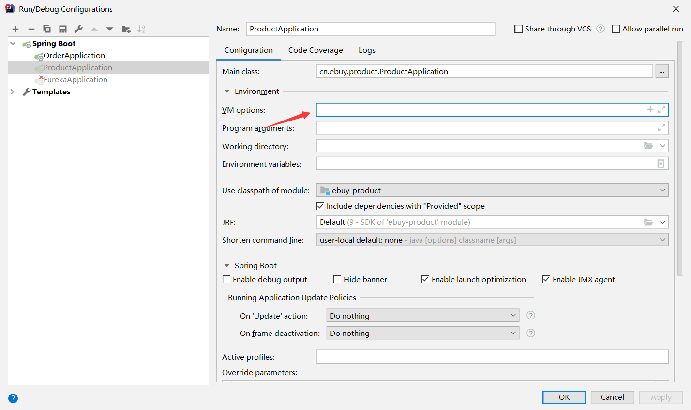This screenshot has height=410, width=691.
Task: Check the Hide banner option
Action: (x=337, y=279)
